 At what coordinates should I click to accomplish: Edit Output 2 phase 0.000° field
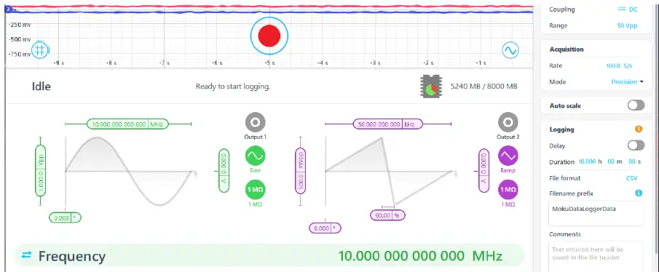click(325, 228)
